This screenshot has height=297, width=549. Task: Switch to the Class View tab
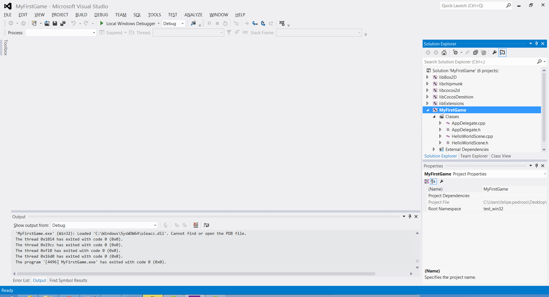501,156
